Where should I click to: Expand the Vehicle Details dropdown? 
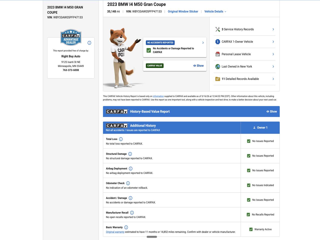click(x=215, y=11)
